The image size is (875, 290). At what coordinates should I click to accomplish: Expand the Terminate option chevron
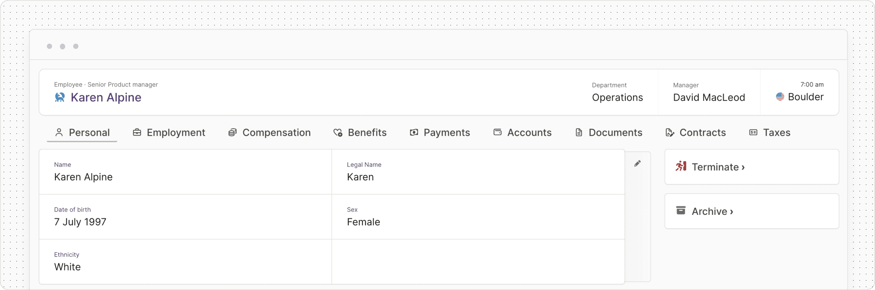coord(743,167)
